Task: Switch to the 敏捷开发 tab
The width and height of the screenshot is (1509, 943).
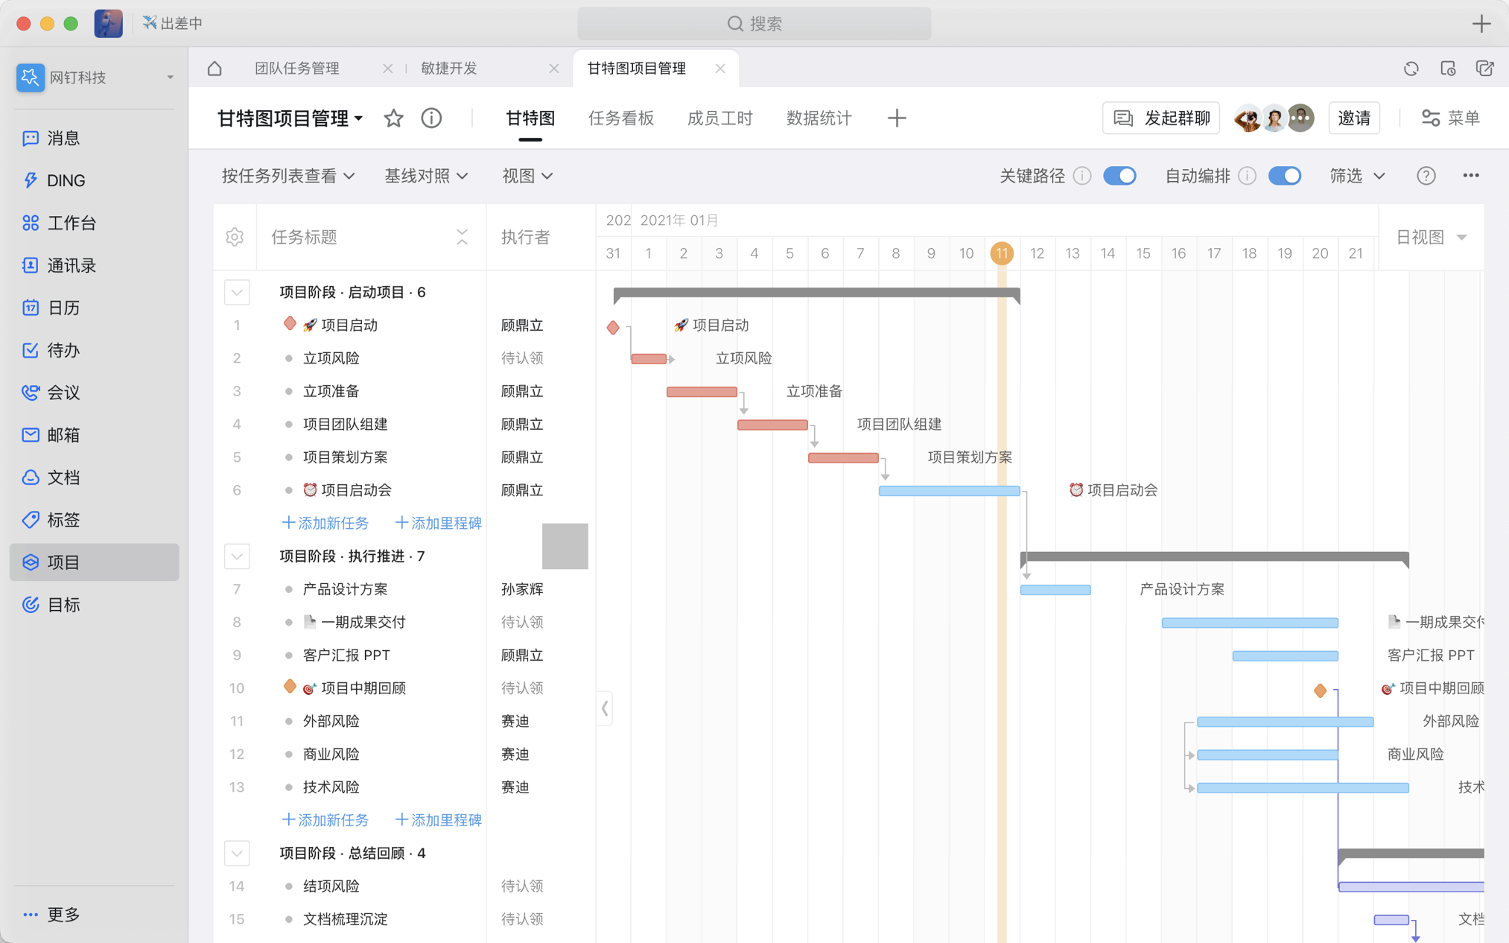Action: [x=448, y=68]
